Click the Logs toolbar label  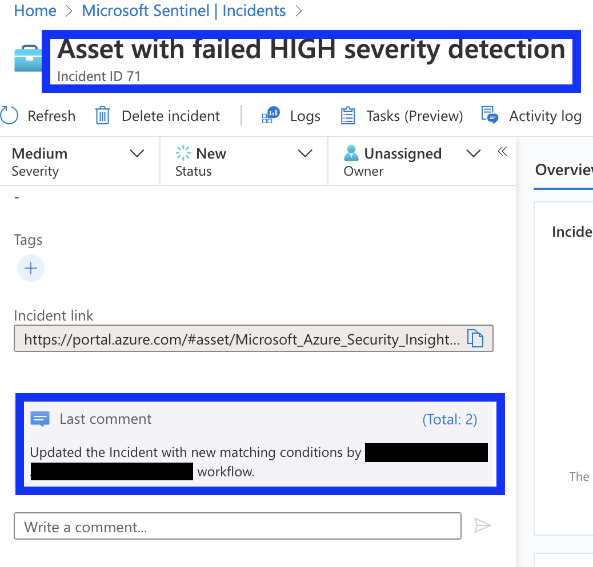point(305,116)
